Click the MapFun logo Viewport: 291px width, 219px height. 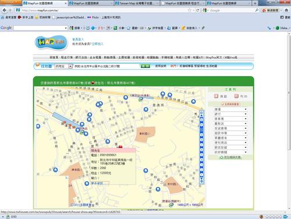(x=51, y=42)
